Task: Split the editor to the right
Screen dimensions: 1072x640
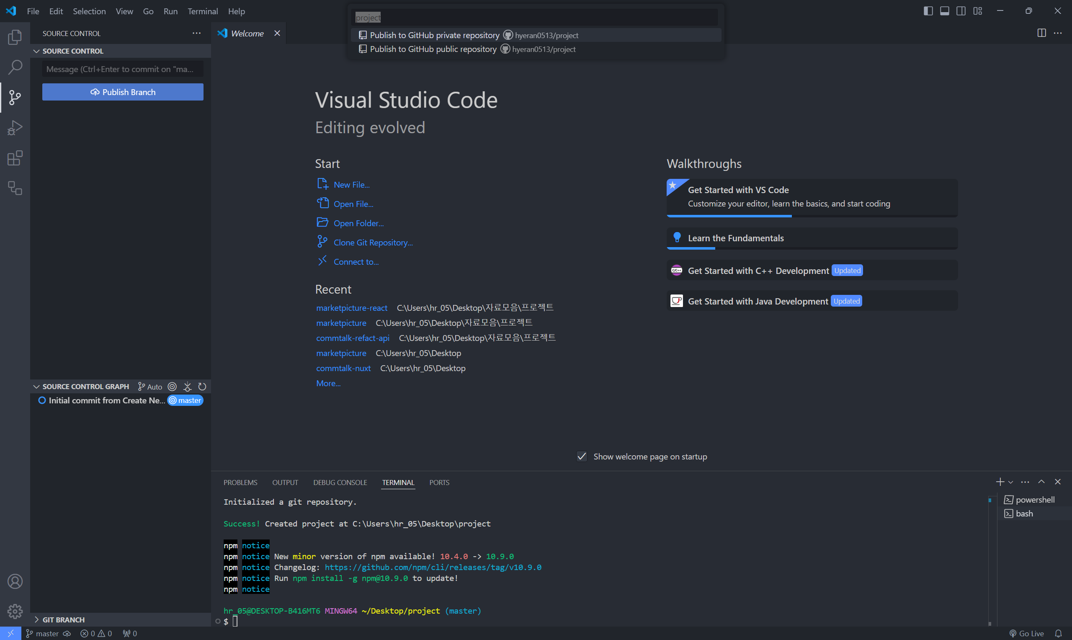Action: pos(1041,33)
